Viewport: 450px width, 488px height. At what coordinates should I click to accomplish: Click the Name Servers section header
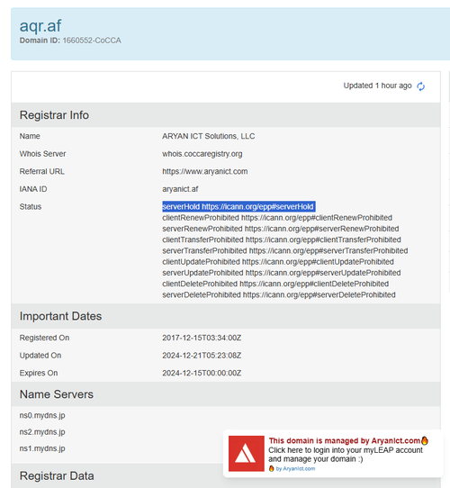point(57,394)
